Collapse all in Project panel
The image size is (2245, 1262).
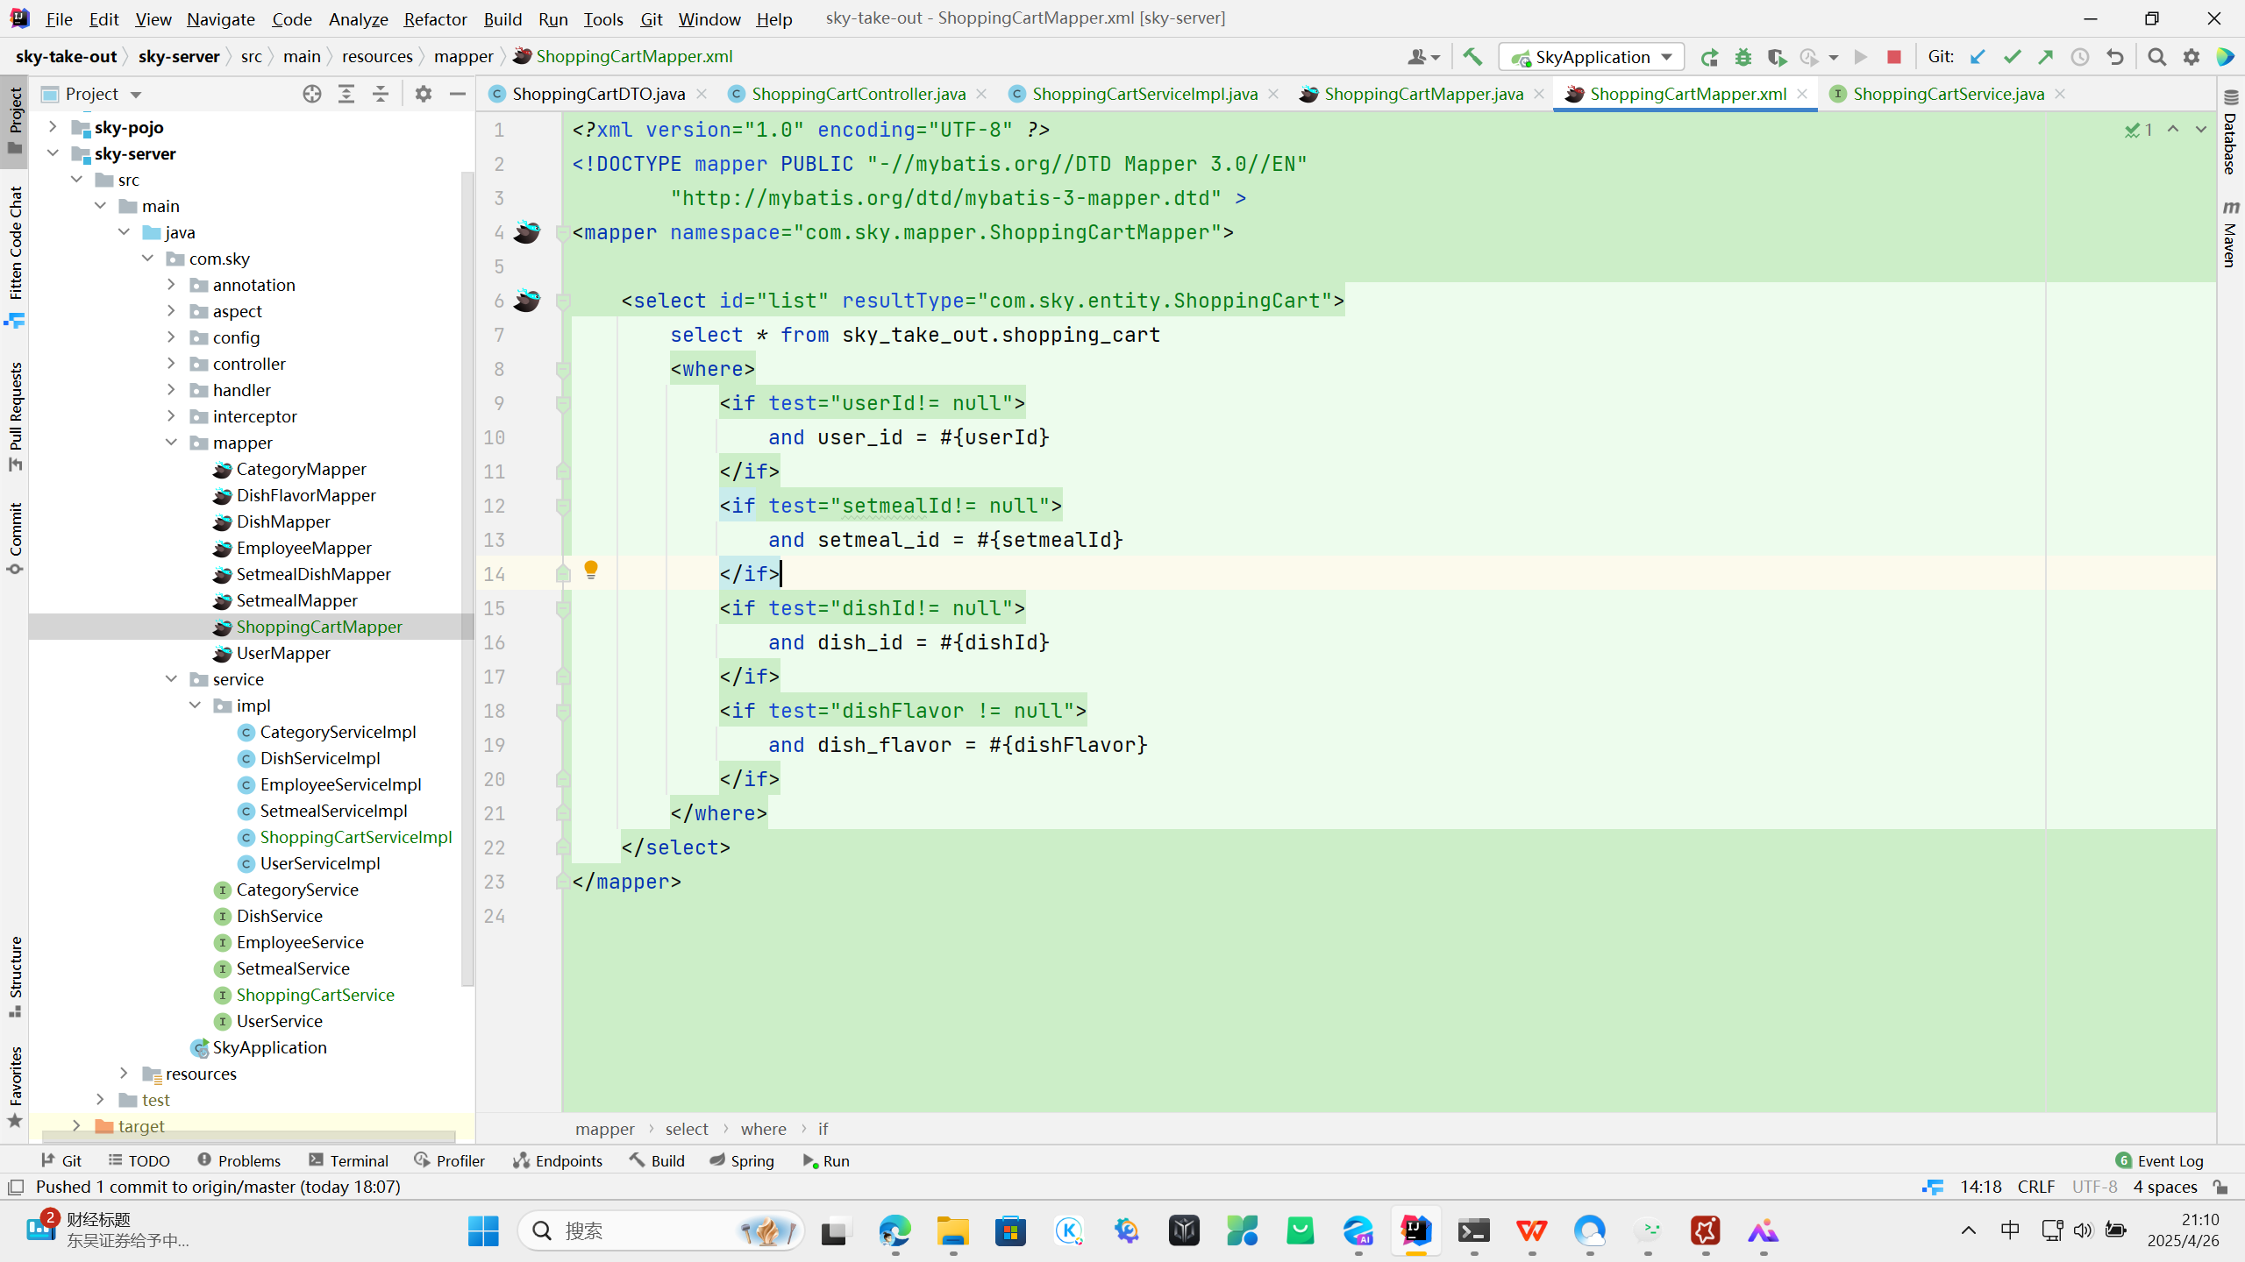click(x=381, y=94)
